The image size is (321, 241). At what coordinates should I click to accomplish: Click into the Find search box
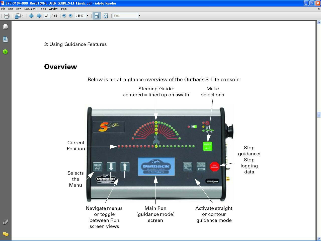[x=125, y=16]
